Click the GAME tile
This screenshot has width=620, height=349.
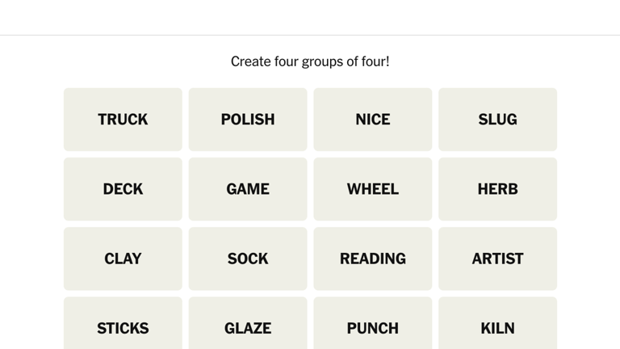(x=248, y=189)
